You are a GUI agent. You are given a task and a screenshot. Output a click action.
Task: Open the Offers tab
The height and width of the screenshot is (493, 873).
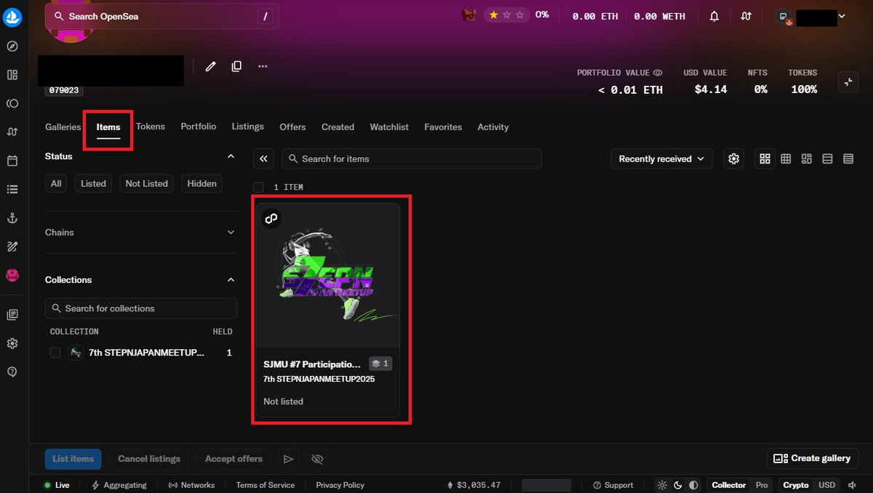[x=292, y=127]
